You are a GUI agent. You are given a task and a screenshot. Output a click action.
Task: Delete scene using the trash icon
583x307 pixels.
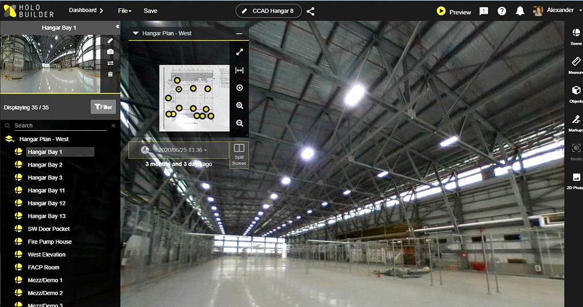point(110,74)
